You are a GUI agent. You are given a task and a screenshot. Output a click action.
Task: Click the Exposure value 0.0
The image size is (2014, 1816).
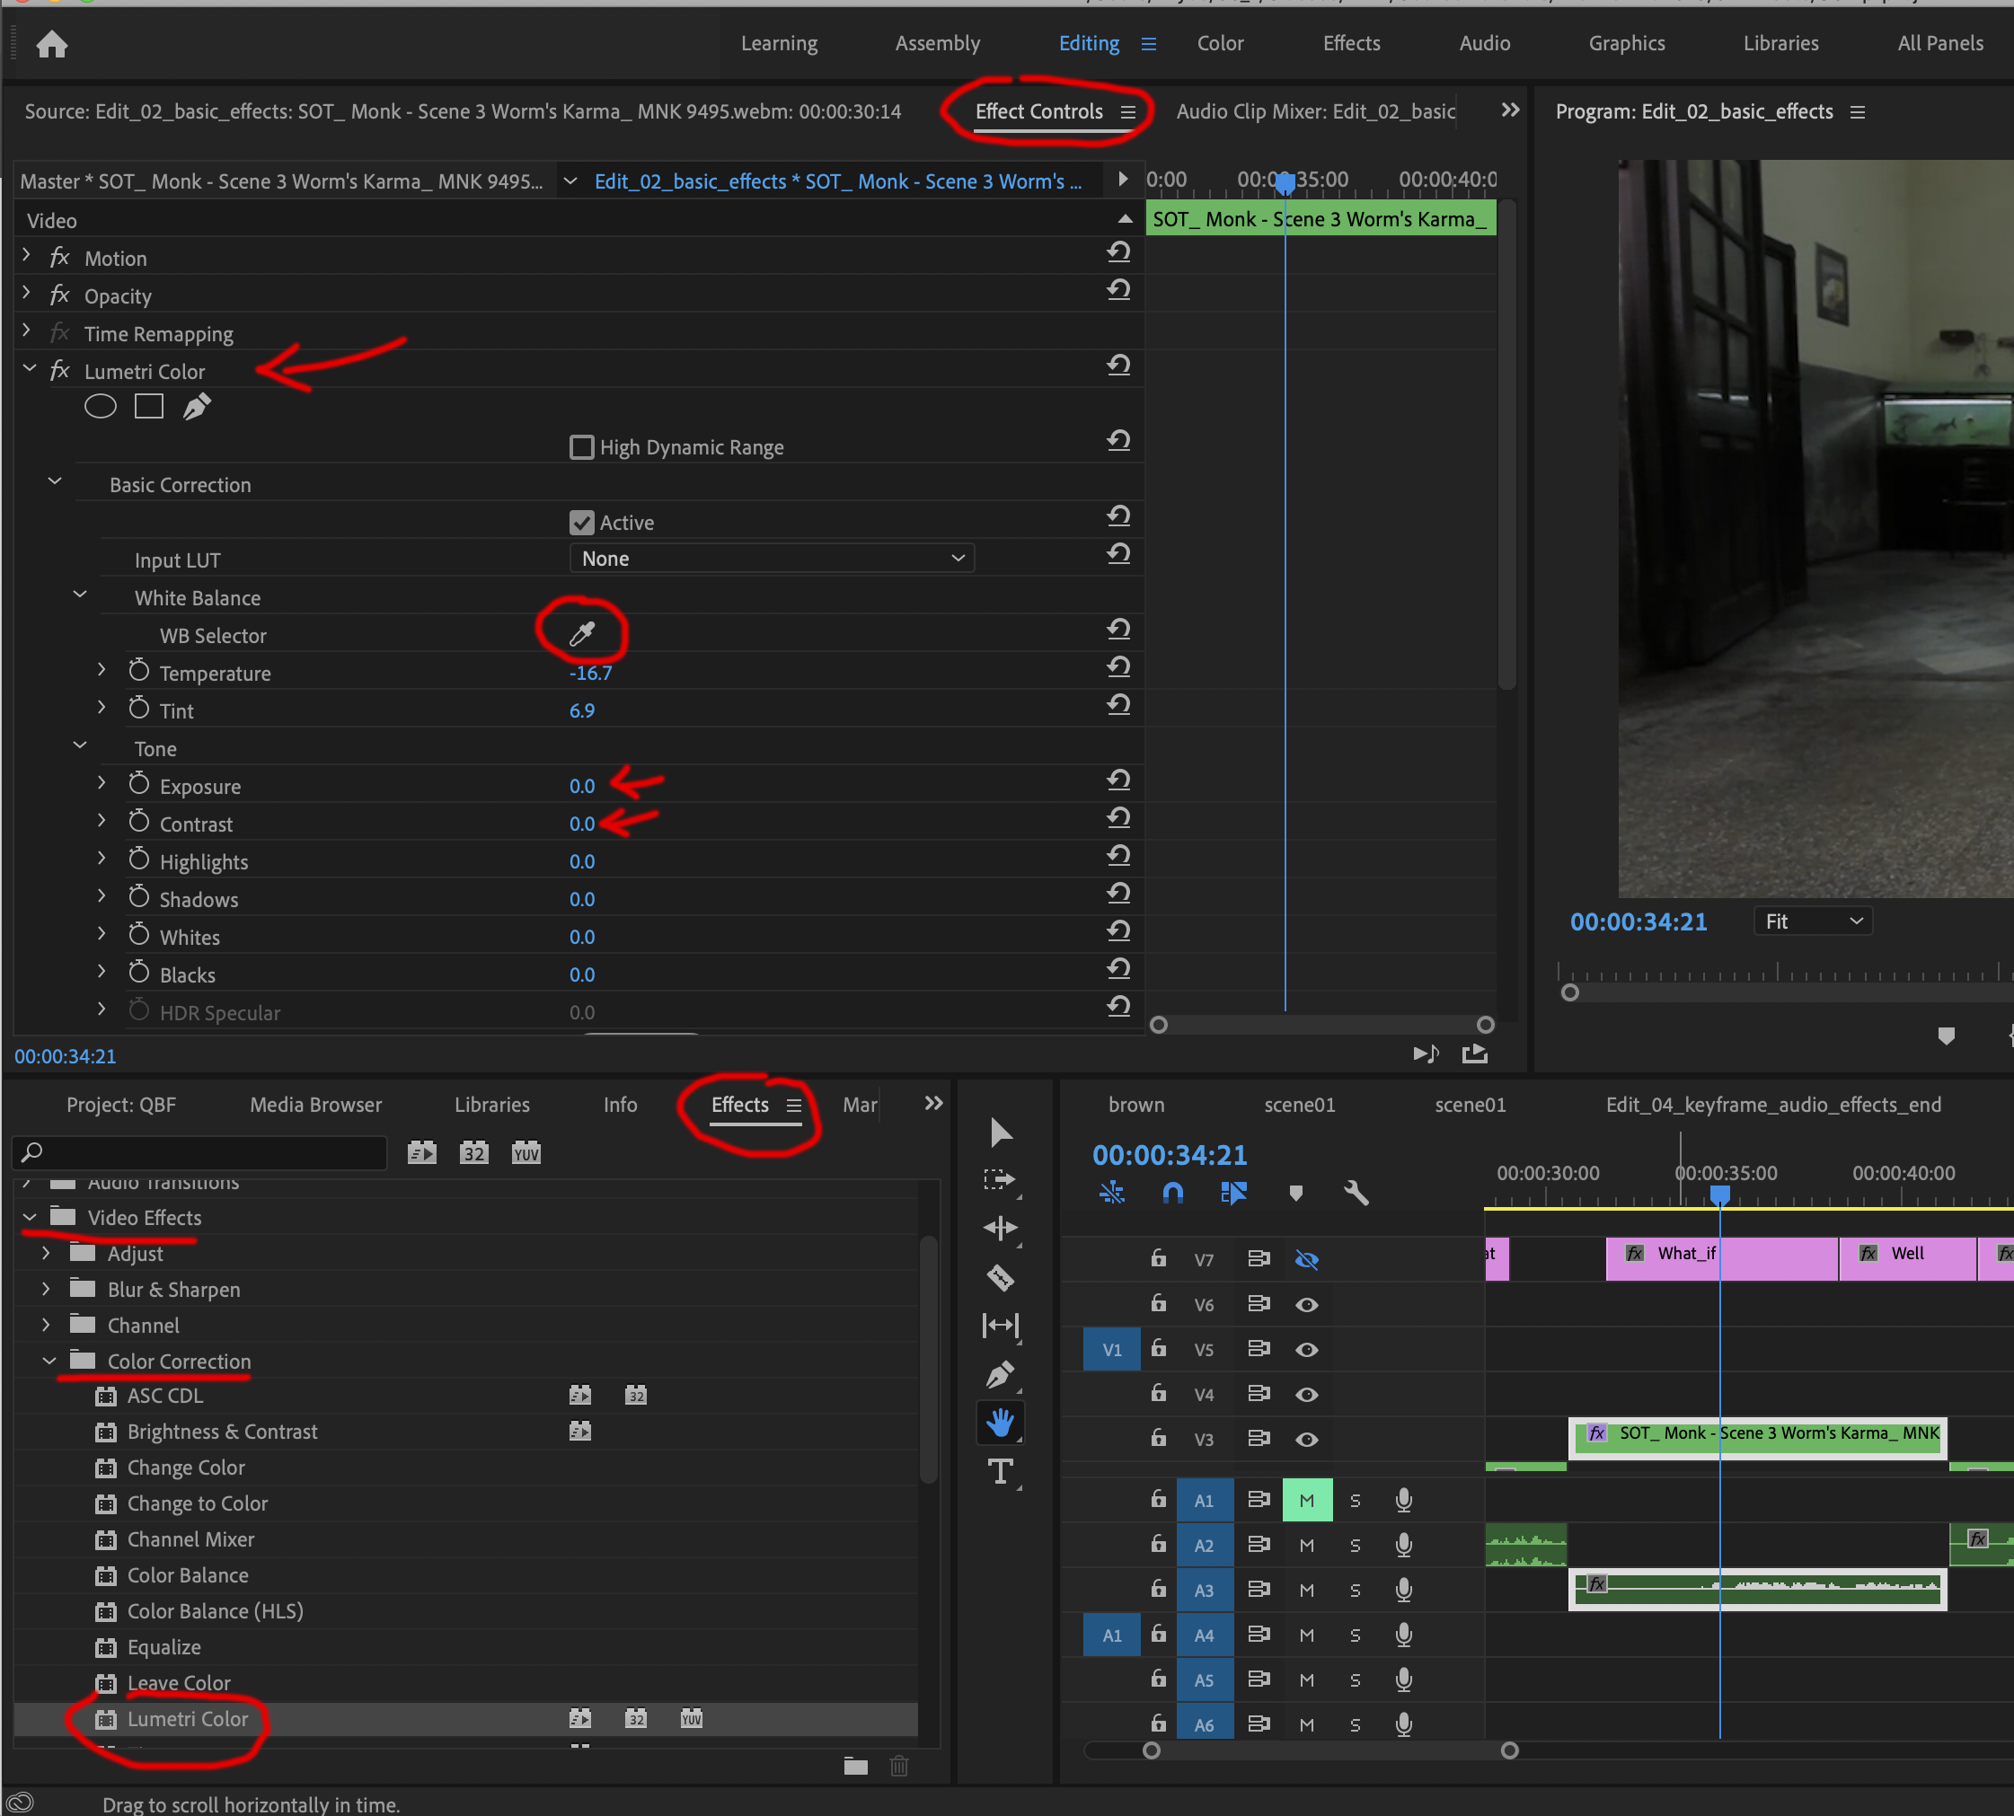pos(582,786)
